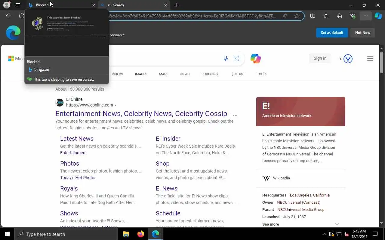Screen dimensions: 385x240
Task: Select the SHOPPING search tab
Action: tap(210, 74)
